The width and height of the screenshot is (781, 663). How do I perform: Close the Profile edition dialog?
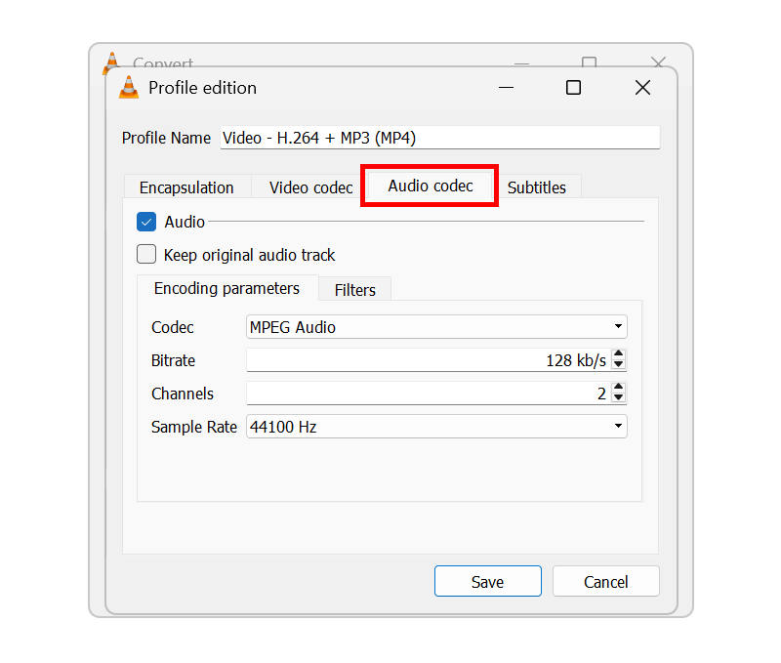click(643, 88)
